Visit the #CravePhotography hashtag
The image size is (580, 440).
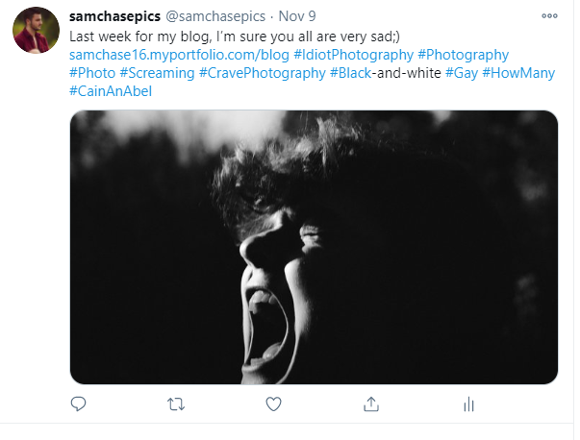pyautogui.click(x=263, y=73)
